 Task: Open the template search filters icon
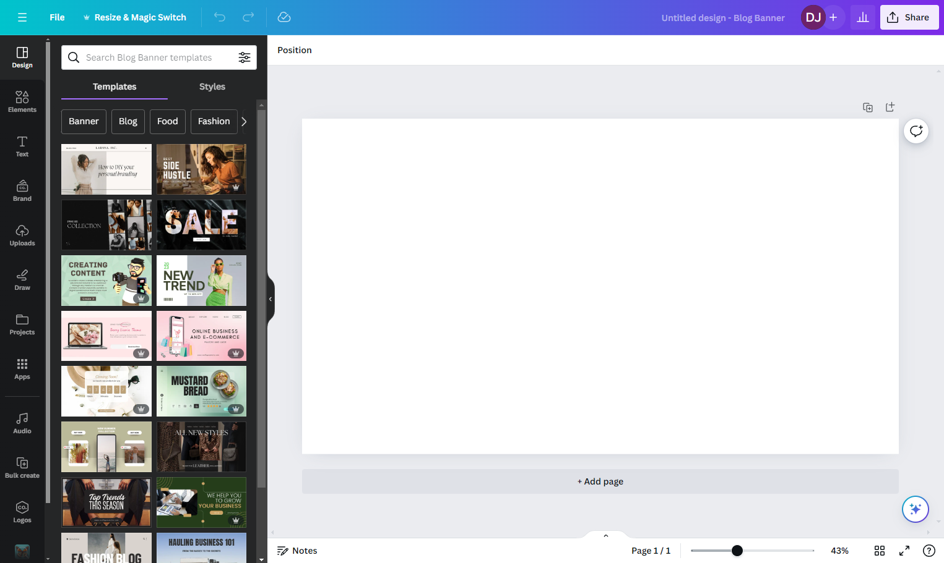pos(245,57)
